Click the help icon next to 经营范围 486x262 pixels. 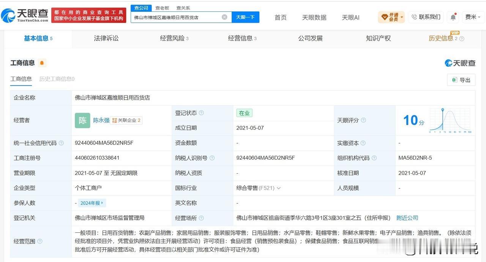click(40, 241)
